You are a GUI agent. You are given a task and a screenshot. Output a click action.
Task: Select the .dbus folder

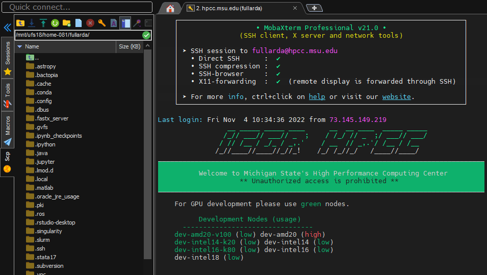coord(38,110)
